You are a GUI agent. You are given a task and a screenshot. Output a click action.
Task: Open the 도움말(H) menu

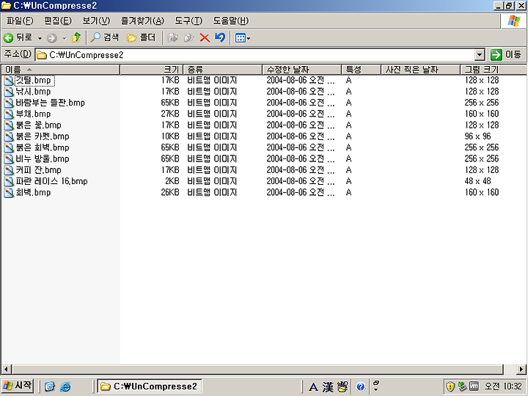[231, 21]
